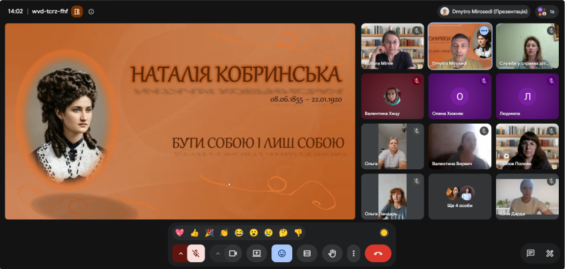Send the surprised face reaction

[x=254, y=233]
